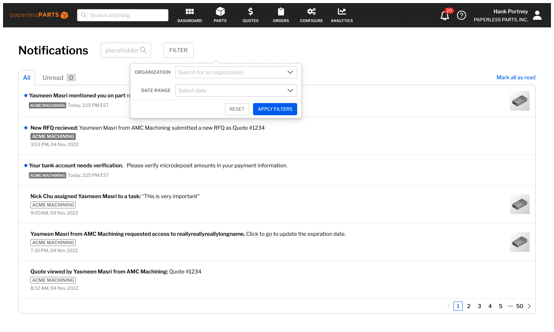Click the Paperless Parts logo
The image size is (554, 332).
click(x=40, y=15)
